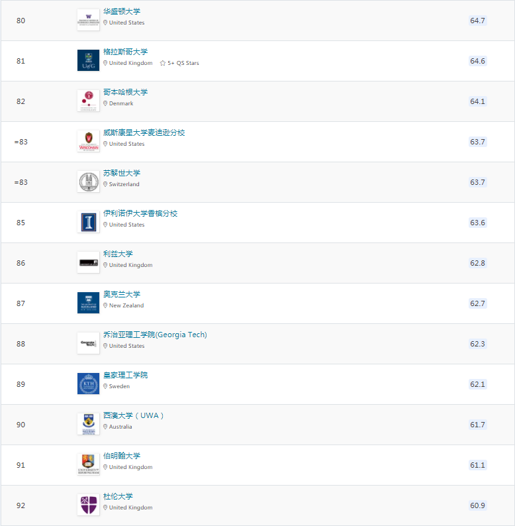Open the 奥克兰大学 link
This screenshot has height=526, width=515.
(122, 294)
